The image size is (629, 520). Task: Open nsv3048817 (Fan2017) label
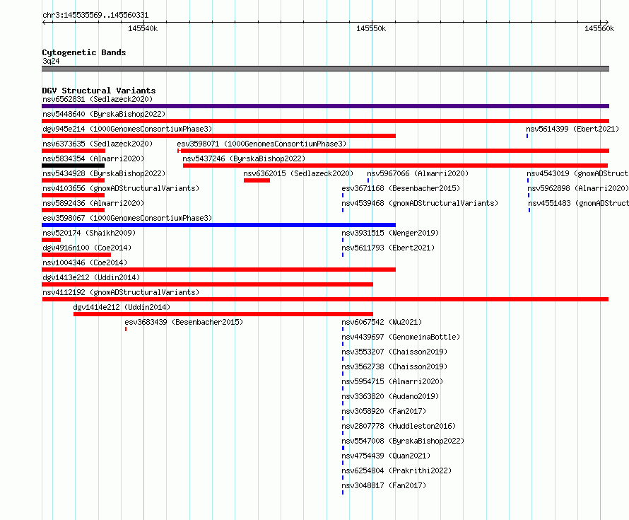[x=384, y=485]
